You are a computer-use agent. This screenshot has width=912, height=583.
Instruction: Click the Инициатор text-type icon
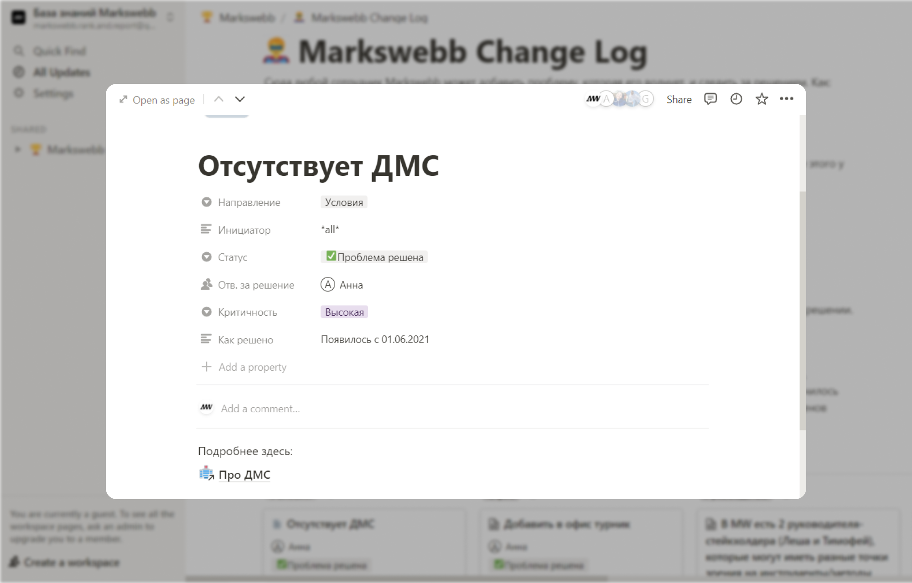click(x=206, y=229)
